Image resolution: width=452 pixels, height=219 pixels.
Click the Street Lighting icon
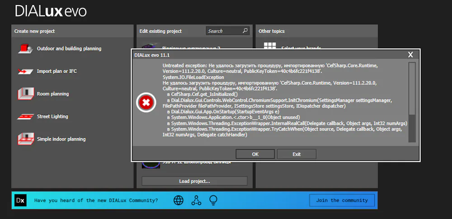coord(26,116)
